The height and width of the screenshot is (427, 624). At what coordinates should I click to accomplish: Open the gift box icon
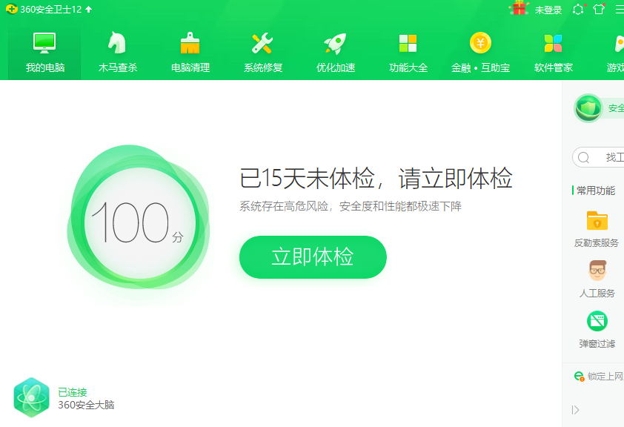pyautogui.click(x=519, y=9)
